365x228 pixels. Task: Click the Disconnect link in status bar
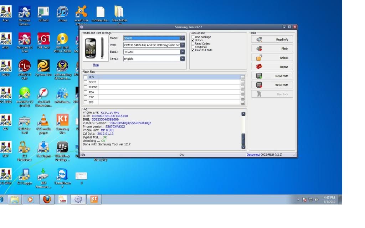pyautogui.click(x=253, y=155)
